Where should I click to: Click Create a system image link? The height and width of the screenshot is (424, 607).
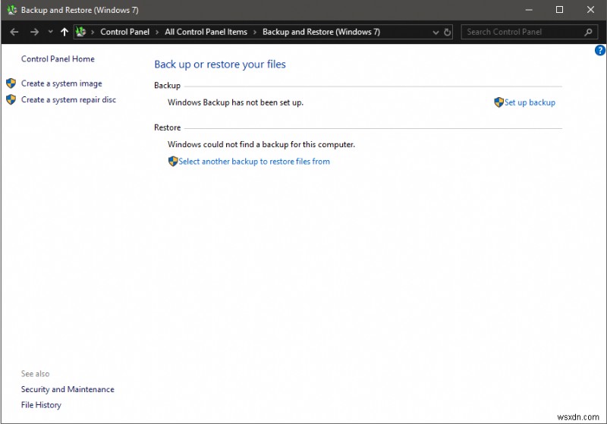(61, 83)
